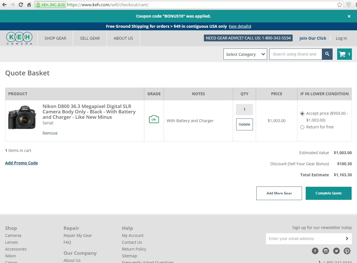Click Add Promo Code link

pyautogui.click(x=22, y=163)
